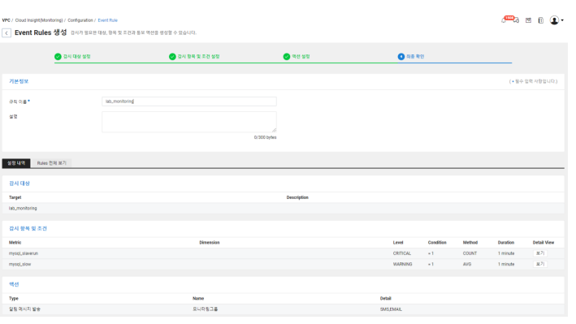Select the mysql_slow metric name
The width and height of the screenshot is (576, 324).
(19, 264)
